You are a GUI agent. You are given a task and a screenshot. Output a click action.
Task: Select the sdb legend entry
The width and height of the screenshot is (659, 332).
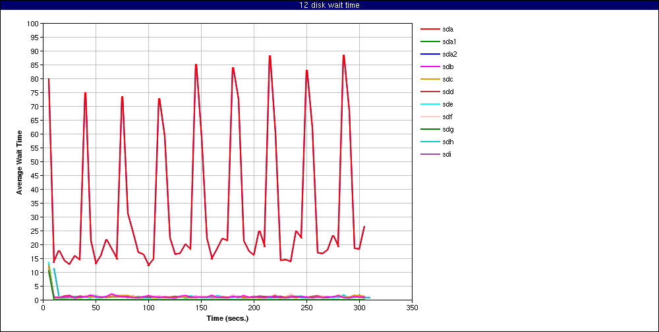click(437, 67)
